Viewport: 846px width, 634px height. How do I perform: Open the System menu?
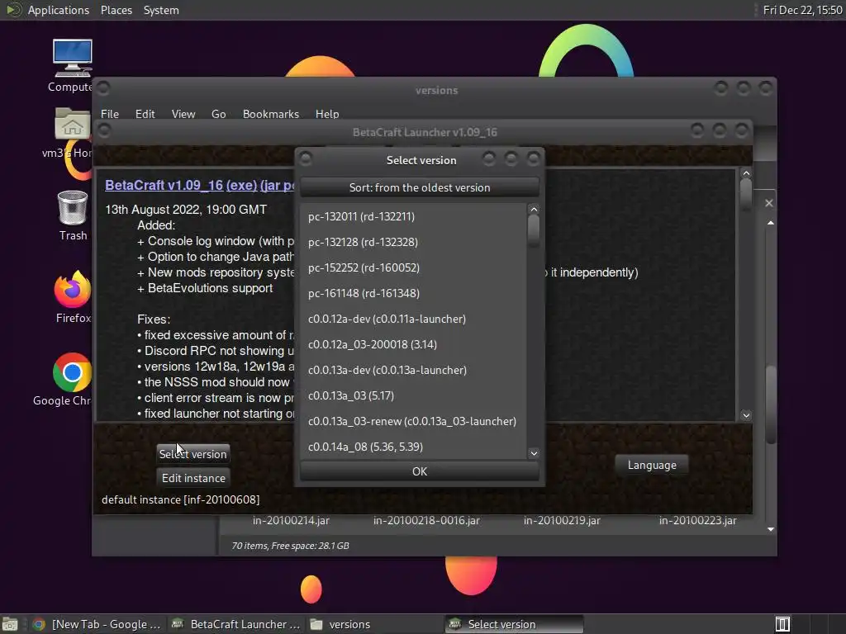pyautogui.click(x=161, y=10)
